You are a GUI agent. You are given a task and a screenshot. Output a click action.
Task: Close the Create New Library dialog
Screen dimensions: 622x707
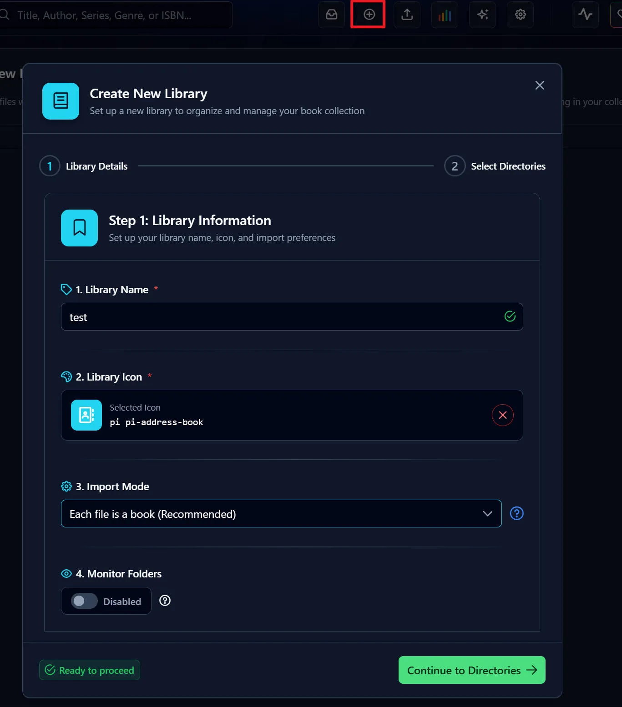(540, 85)
